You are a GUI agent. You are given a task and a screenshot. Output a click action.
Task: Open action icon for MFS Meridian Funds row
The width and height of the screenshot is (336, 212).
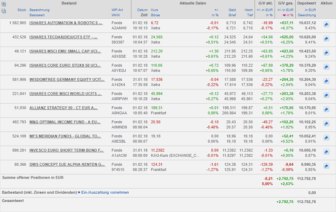click(326, 138)
